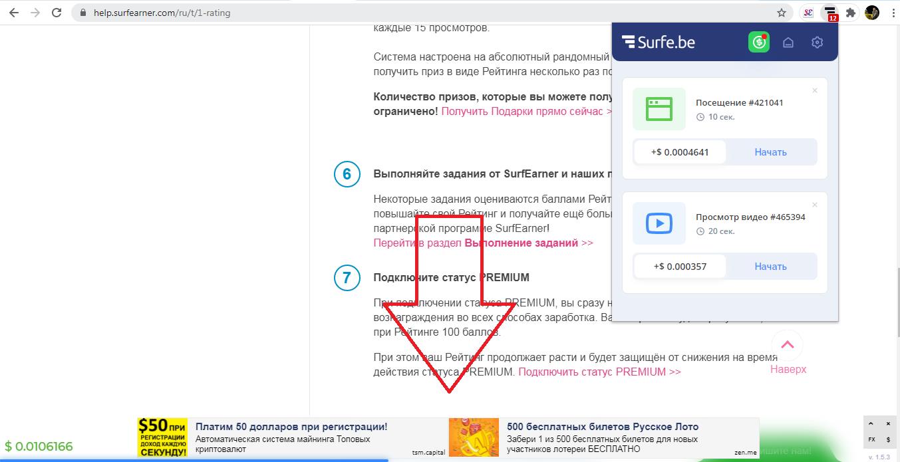Go back to the previous page
Viewport: 900px width, 462px height.
click(13, 13)
